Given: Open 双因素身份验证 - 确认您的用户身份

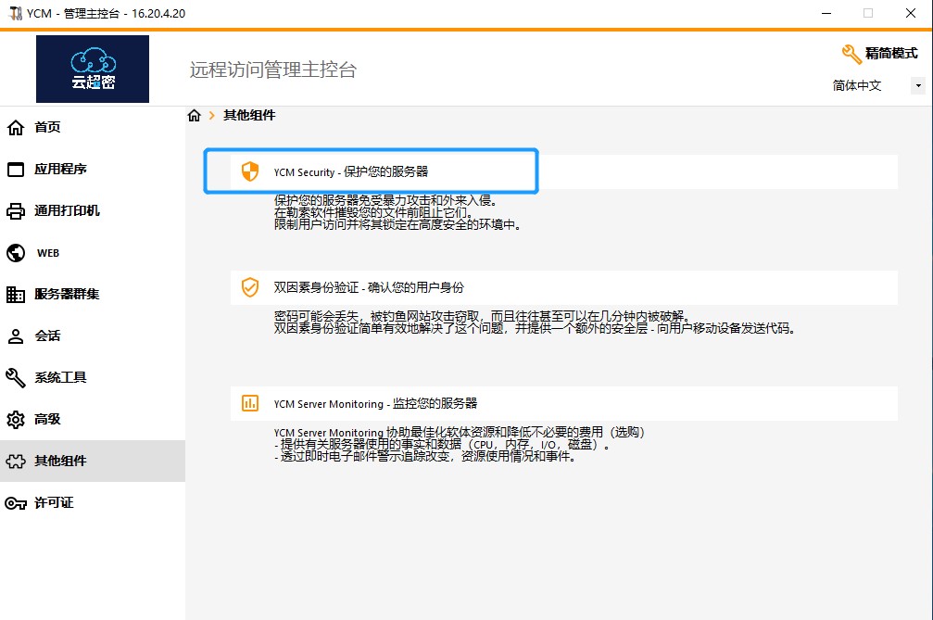Looking at the screenshot, I should click(564, 288).
